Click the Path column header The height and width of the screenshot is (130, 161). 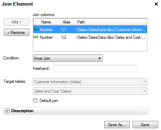pyautogui.click(x=111, y=22)
